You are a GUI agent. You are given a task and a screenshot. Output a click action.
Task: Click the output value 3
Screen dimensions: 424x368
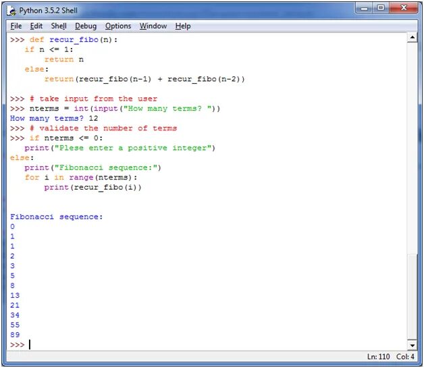[12, 266]
